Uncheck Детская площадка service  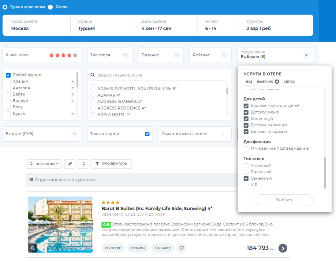246,131
